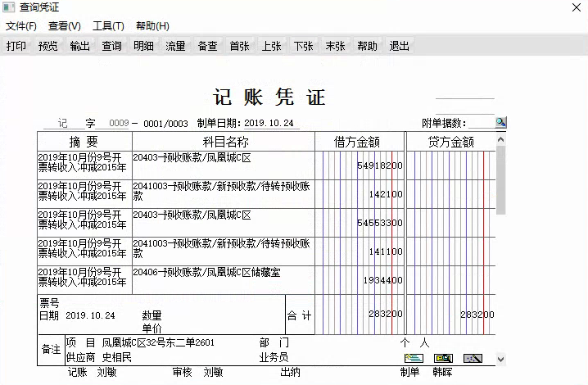Select the 借方金额 column header
Image resolution: width=588 pixels, height=385 pixels.
pyautogui.click(x=360, y=142)
